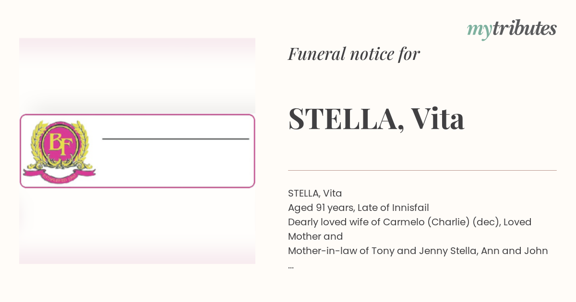Expand the truncated notice via the ellipsis

point(291,266)
